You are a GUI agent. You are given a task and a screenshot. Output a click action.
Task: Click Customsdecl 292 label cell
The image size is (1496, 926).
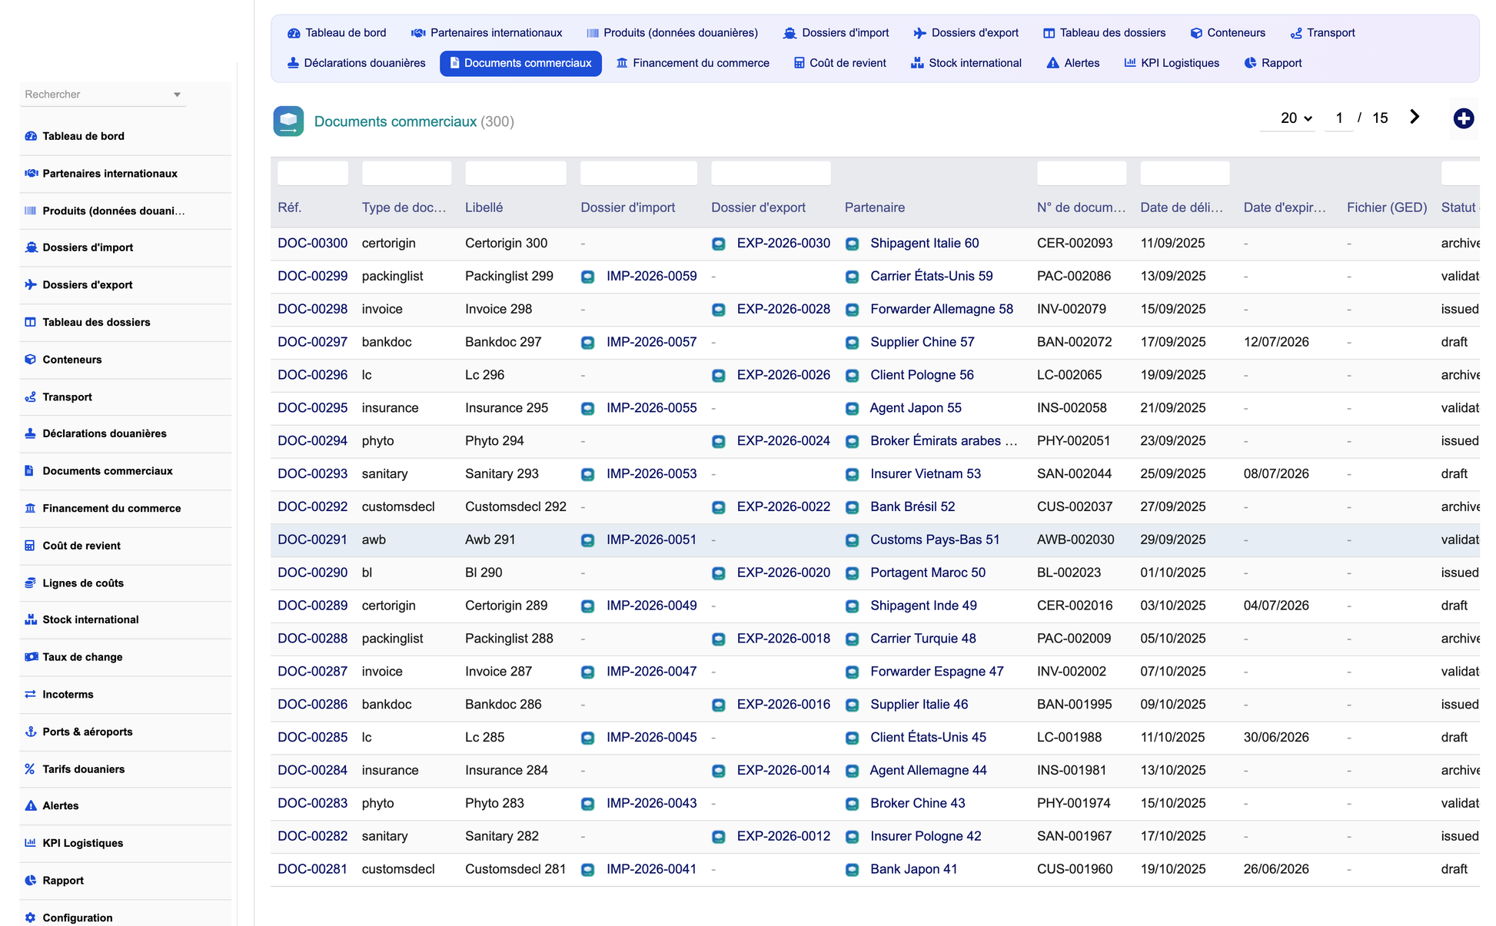[x=515, y=507]
